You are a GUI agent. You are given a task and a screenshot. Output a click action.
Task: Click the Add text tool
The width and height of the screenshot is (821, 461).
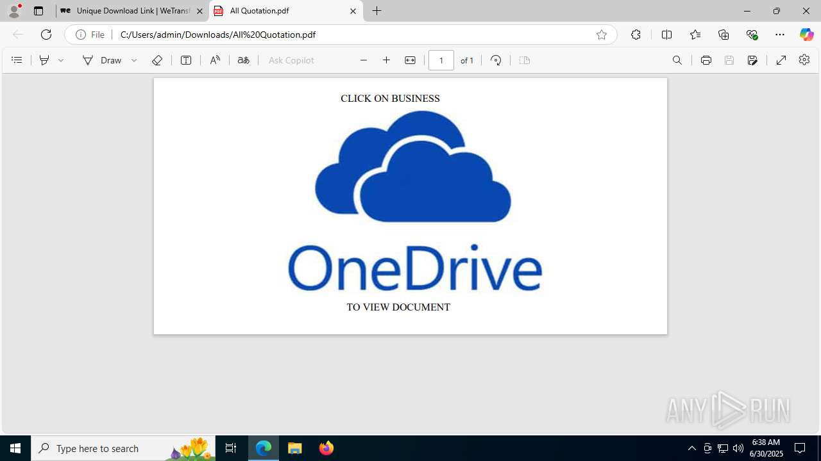click(186, 60)
